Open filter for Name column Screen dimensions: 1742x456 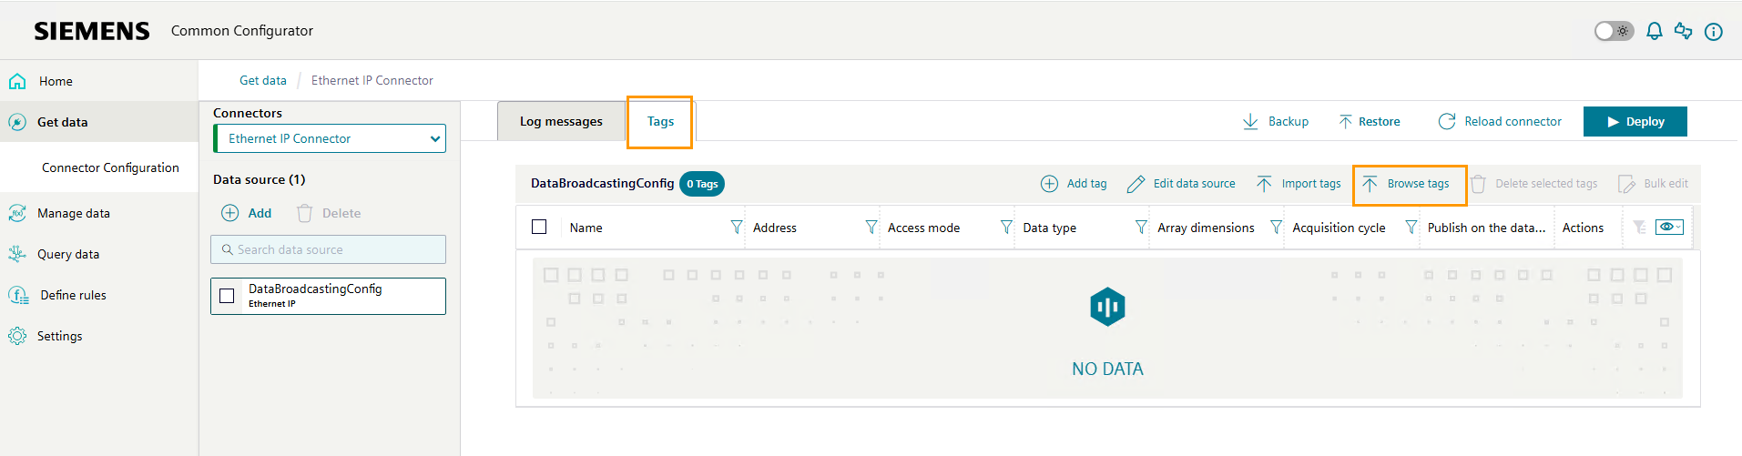[x=736, y=227]
